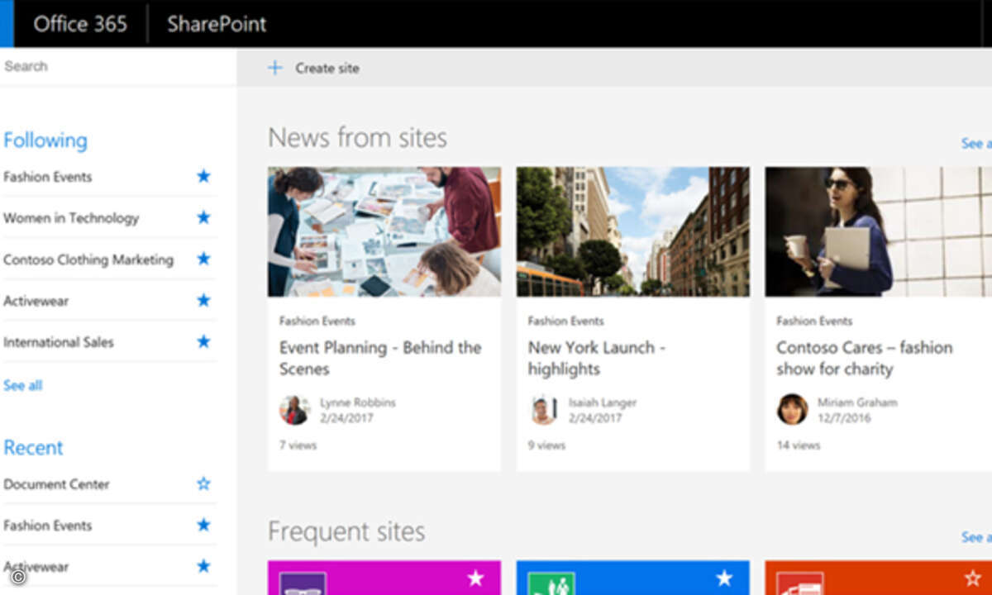
Task: Click the 7 views count
Action: tap(298, 445)
